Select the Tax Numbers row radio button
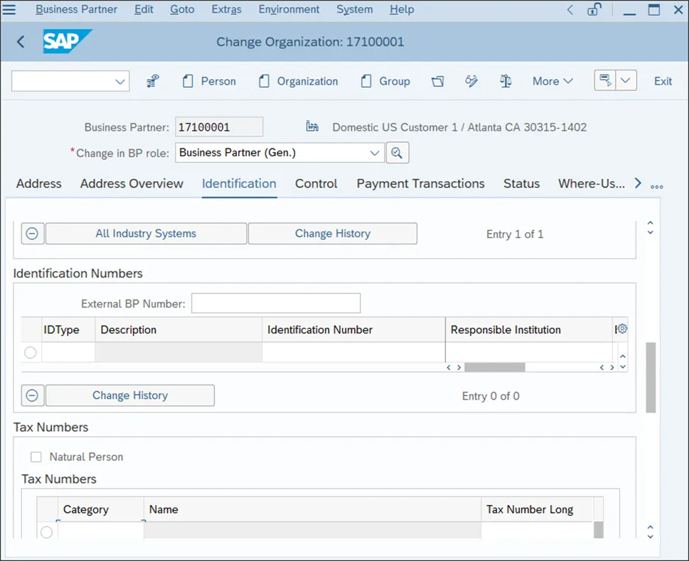The width and height of the screenshot is (689, 561). point(47,532)
